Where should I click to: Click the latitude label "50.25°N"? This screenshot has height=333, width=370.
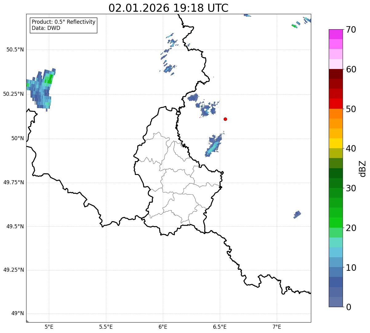tap(13, 94)
